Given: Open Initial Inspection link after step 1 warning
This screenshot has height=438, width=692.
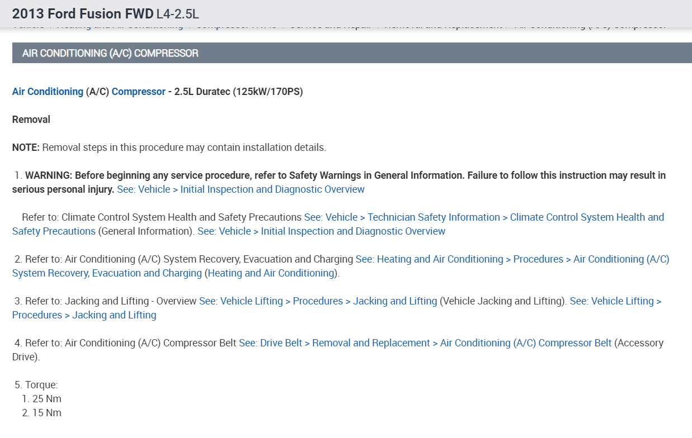Looking at the screenshot, I should coord(241,189).
